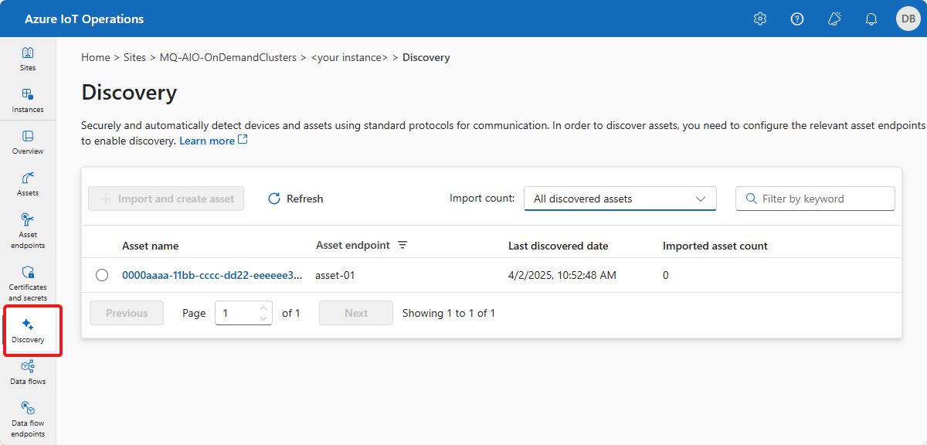927x445 pixels.
Task: Click the search icon in the keyword filter
Action: pos(751,199)
